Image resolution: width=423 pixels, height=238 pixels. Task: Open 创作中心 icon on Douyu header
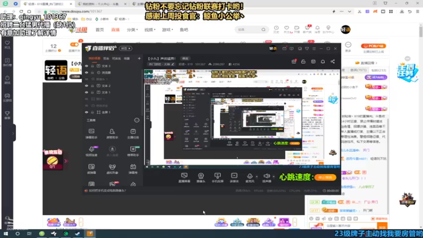point(328,29)
